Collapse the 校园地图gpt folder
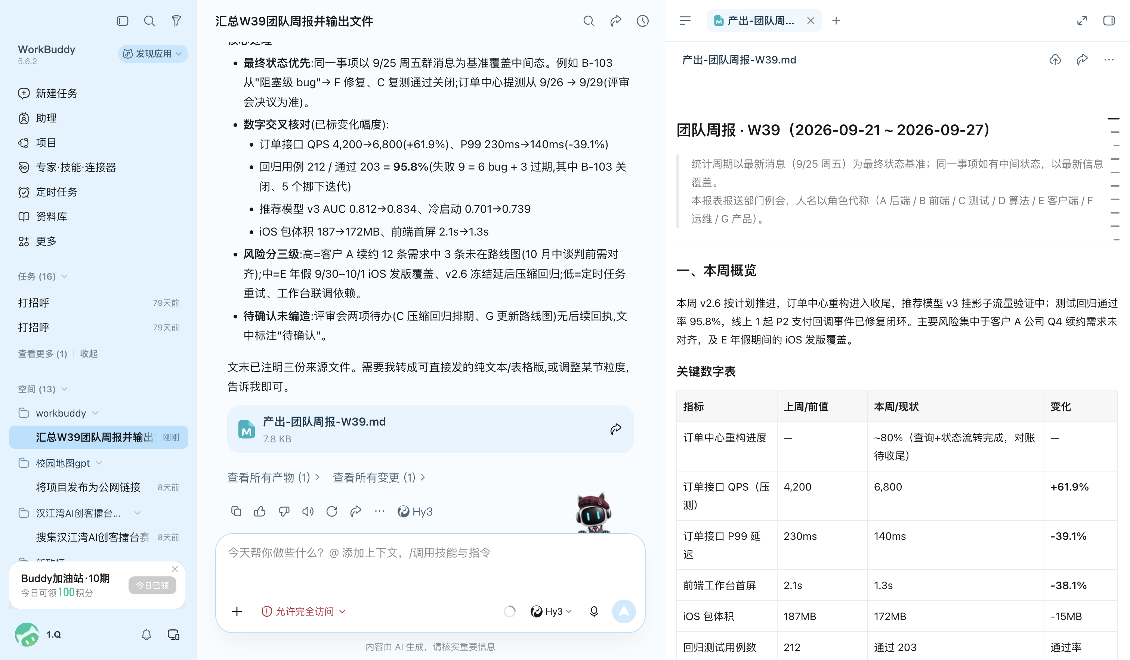This screenshot has height=660, width=1130. click(x=61, y=463)
